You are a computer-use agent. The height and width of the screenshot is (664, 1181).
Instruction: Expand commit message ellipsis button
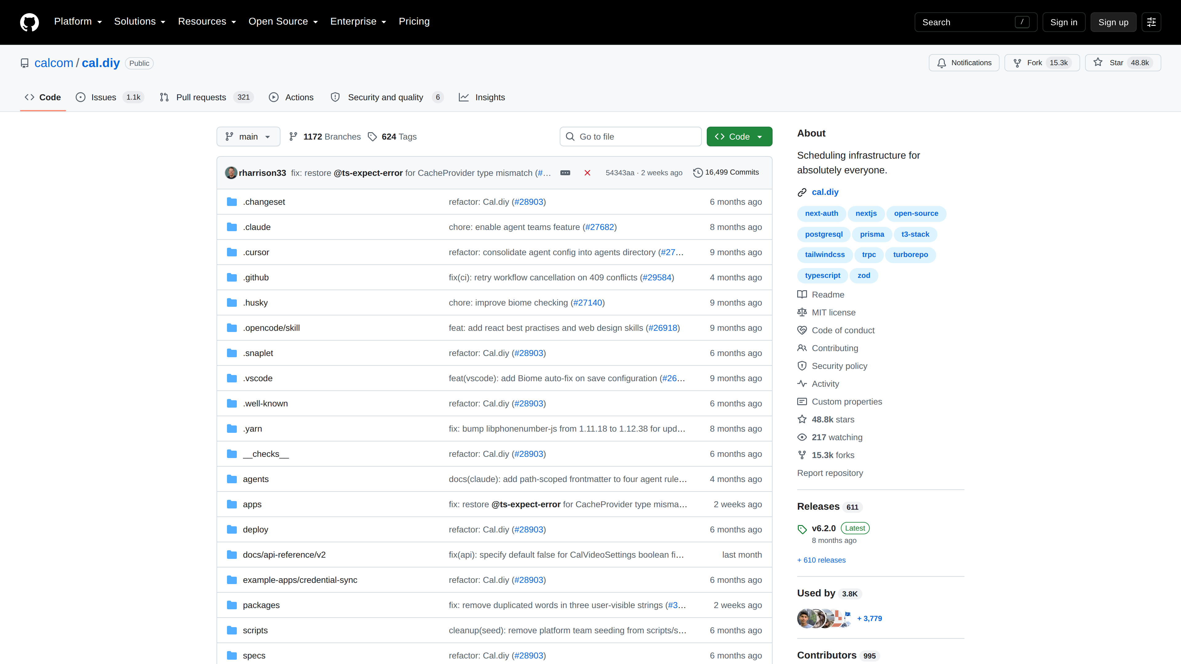coord(565,173)
